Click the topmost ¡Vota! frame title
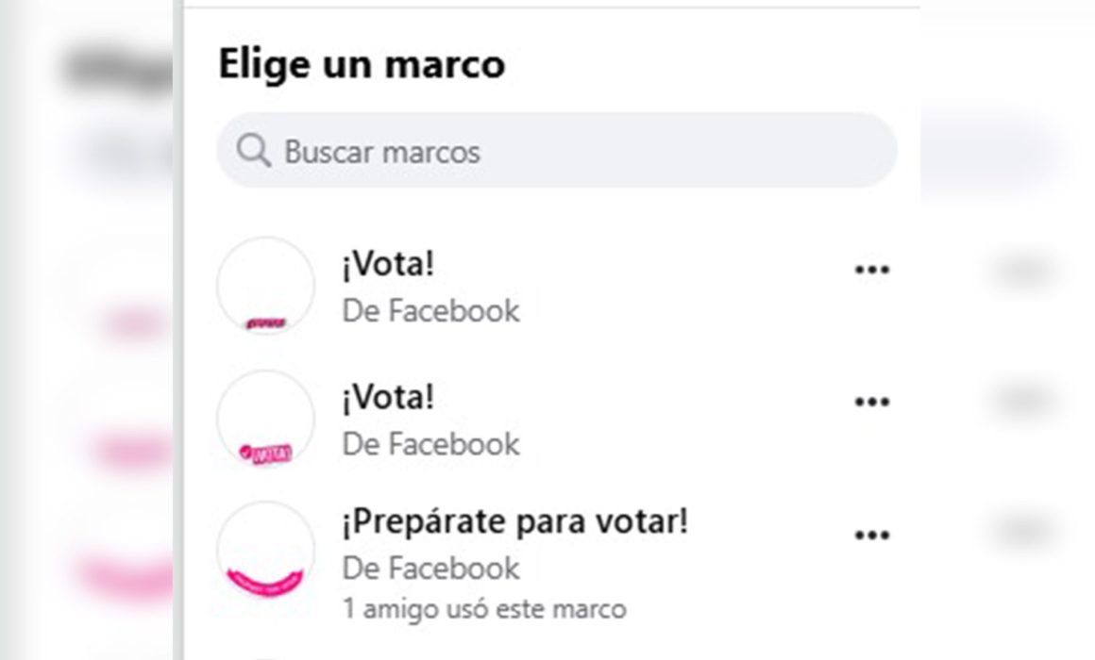This screenshot has height=660, width=1095. [x=388, y=264]
